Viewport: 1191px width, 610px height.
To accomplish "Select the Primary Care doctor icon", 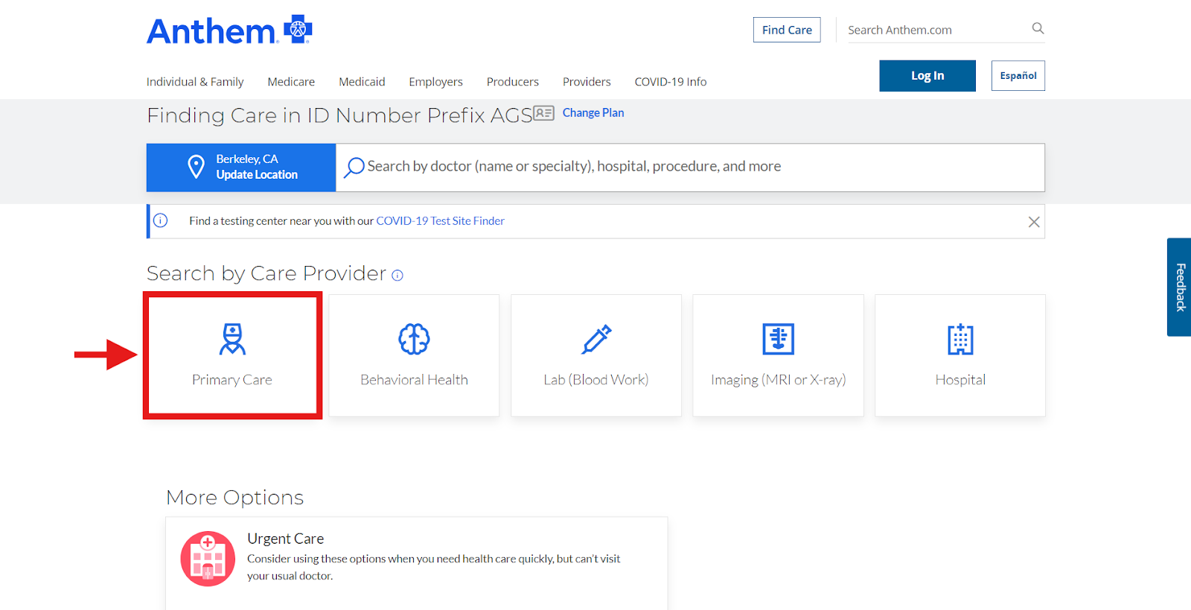I will [232, 339].
